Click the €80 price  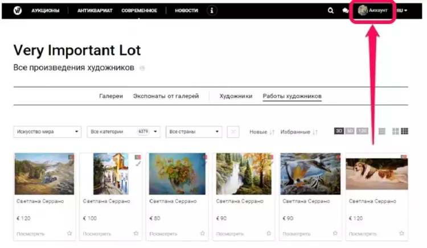pos(155,218)
